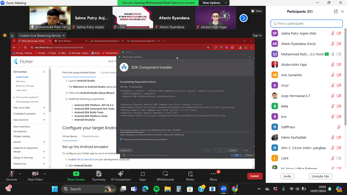347x195 pixels.
Task: Open Google Chrome from taskbar
Action: pos(235,189)
